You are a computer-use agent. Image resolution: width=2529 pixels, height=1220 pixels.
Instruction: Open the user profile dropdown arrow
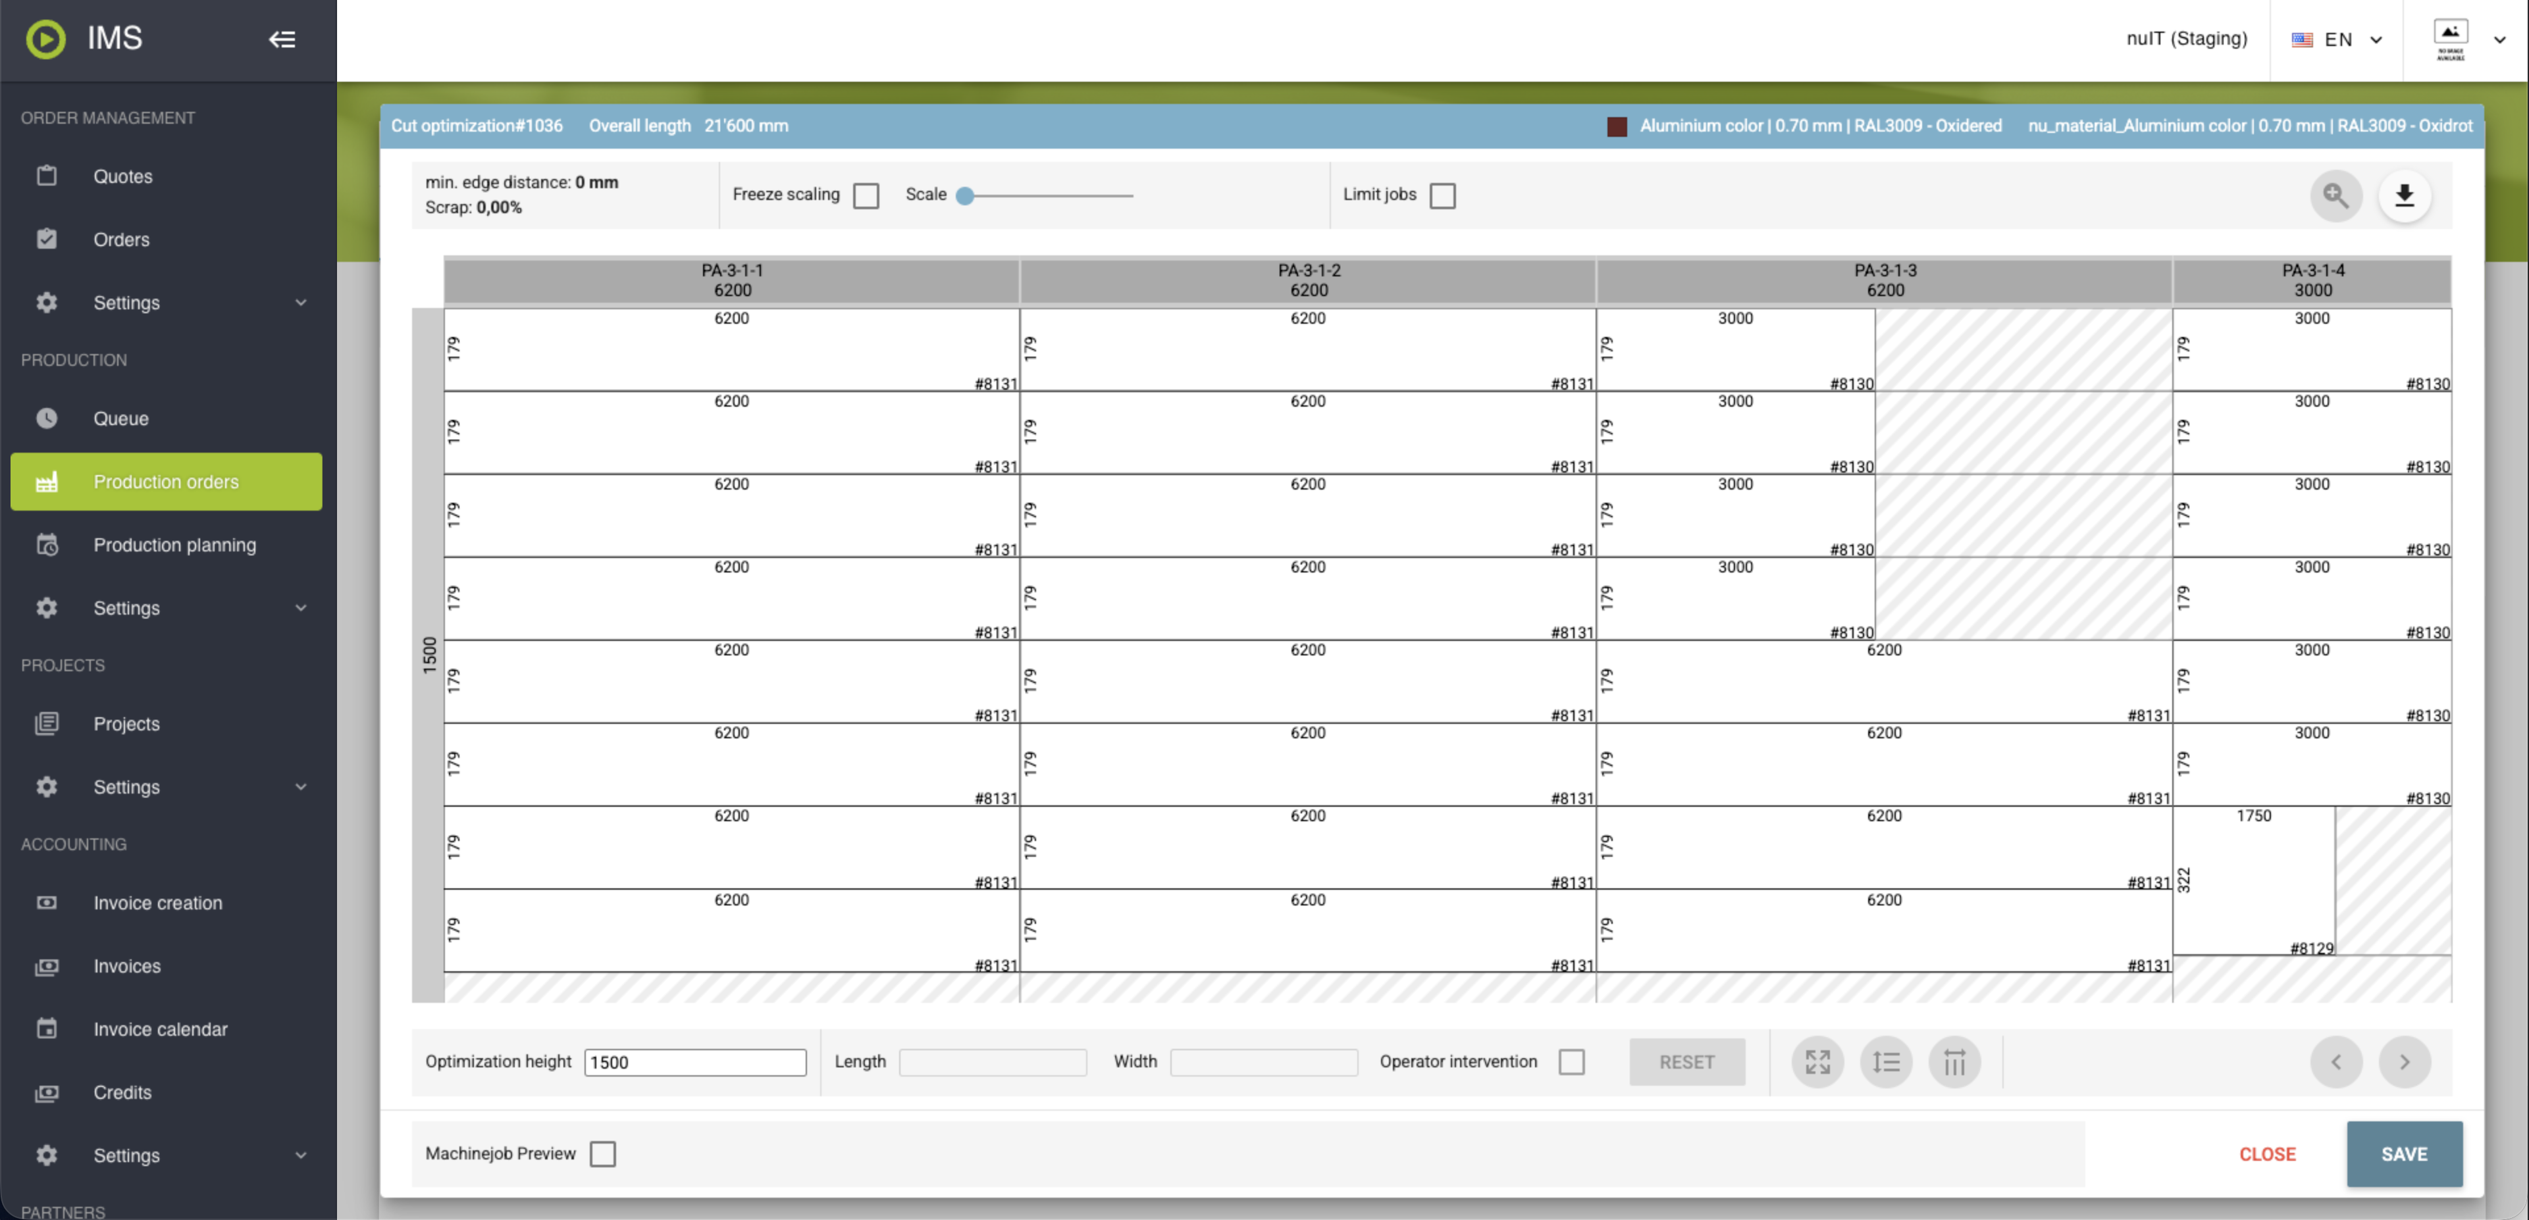(x=2499, y=39)
